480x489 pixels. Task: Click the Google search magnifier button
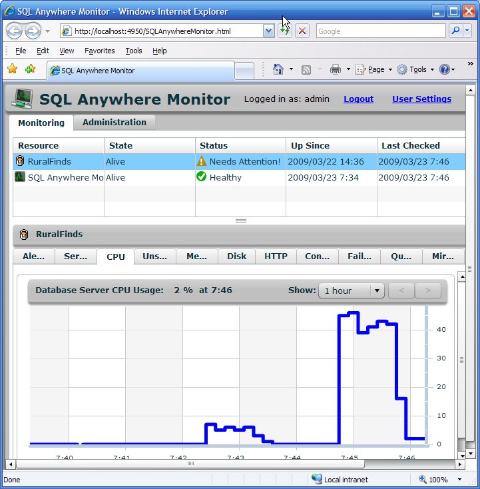click(x=455, y=31)
